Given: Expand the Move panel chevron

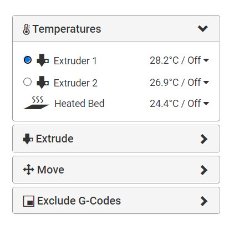Looking at the screenshot, I should coord(204,170).
